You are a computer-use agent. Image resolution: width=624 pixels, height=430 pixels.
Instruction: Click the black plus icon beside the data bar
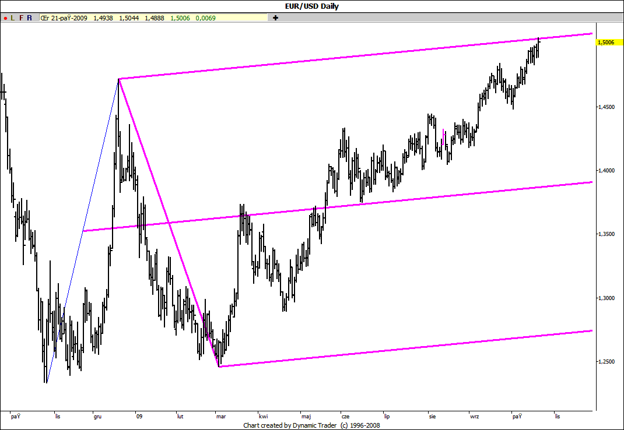click(x=275, y=18)
